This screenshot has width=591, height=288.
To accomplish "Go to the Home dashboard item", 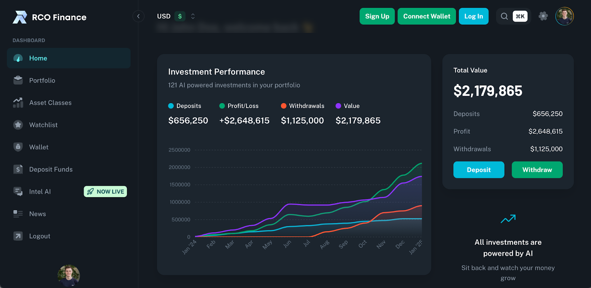I will pos(38,58).
